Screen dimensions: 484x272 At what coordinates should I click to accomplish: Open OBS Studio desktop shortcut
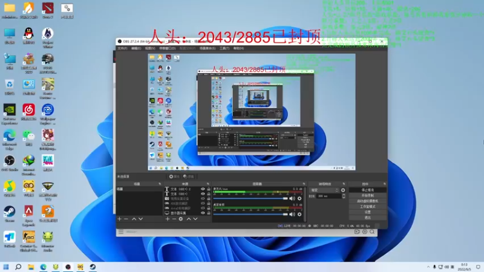(10, 163)
